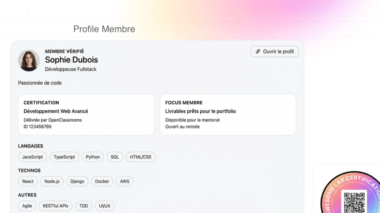The height and width of the screenshot is (213, 380).
Task: Click the link icon in Ouvrir le profil
Action: (258, 51)
